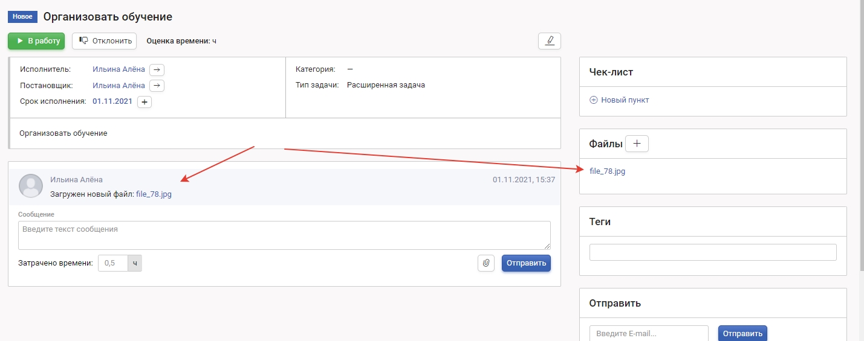Click the user avatar in comment
Screen dimensions: 864x341
[x=31, y=186]
